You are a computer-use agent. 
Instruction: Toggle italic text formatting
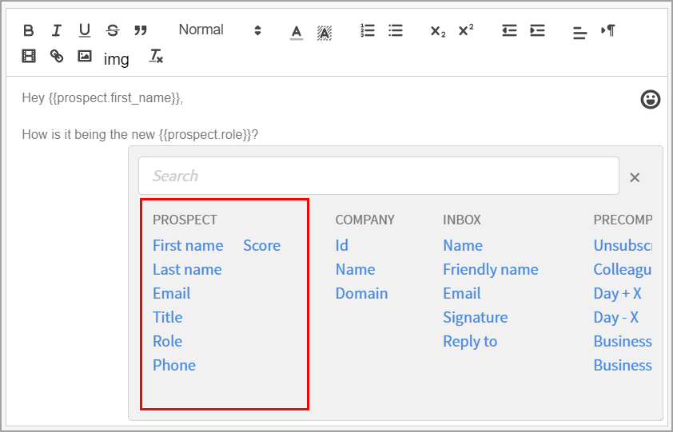pyautogui.click(x=56, y=31)
